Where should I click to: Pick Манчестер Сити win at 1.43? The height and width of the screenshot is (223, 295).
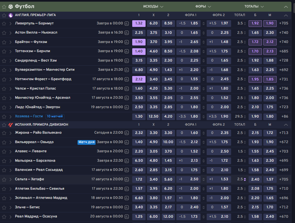168,70
